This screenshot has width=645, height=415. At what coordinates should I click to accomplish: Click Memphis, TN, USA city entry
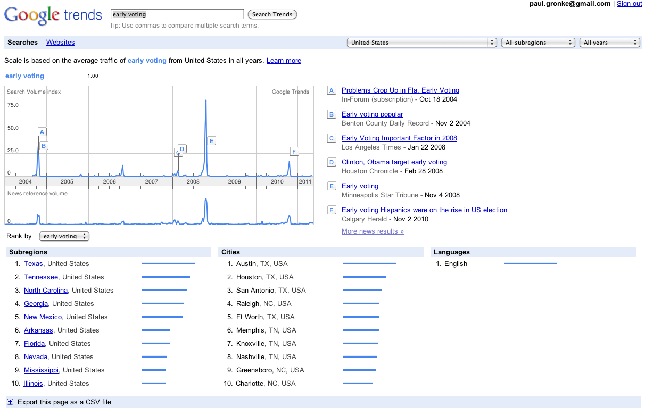pos(266,330)
